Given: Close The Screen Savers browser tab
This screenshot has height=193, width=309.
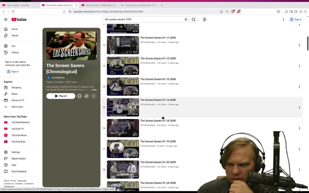Looking at the screenshot, I should coord(76,5).
